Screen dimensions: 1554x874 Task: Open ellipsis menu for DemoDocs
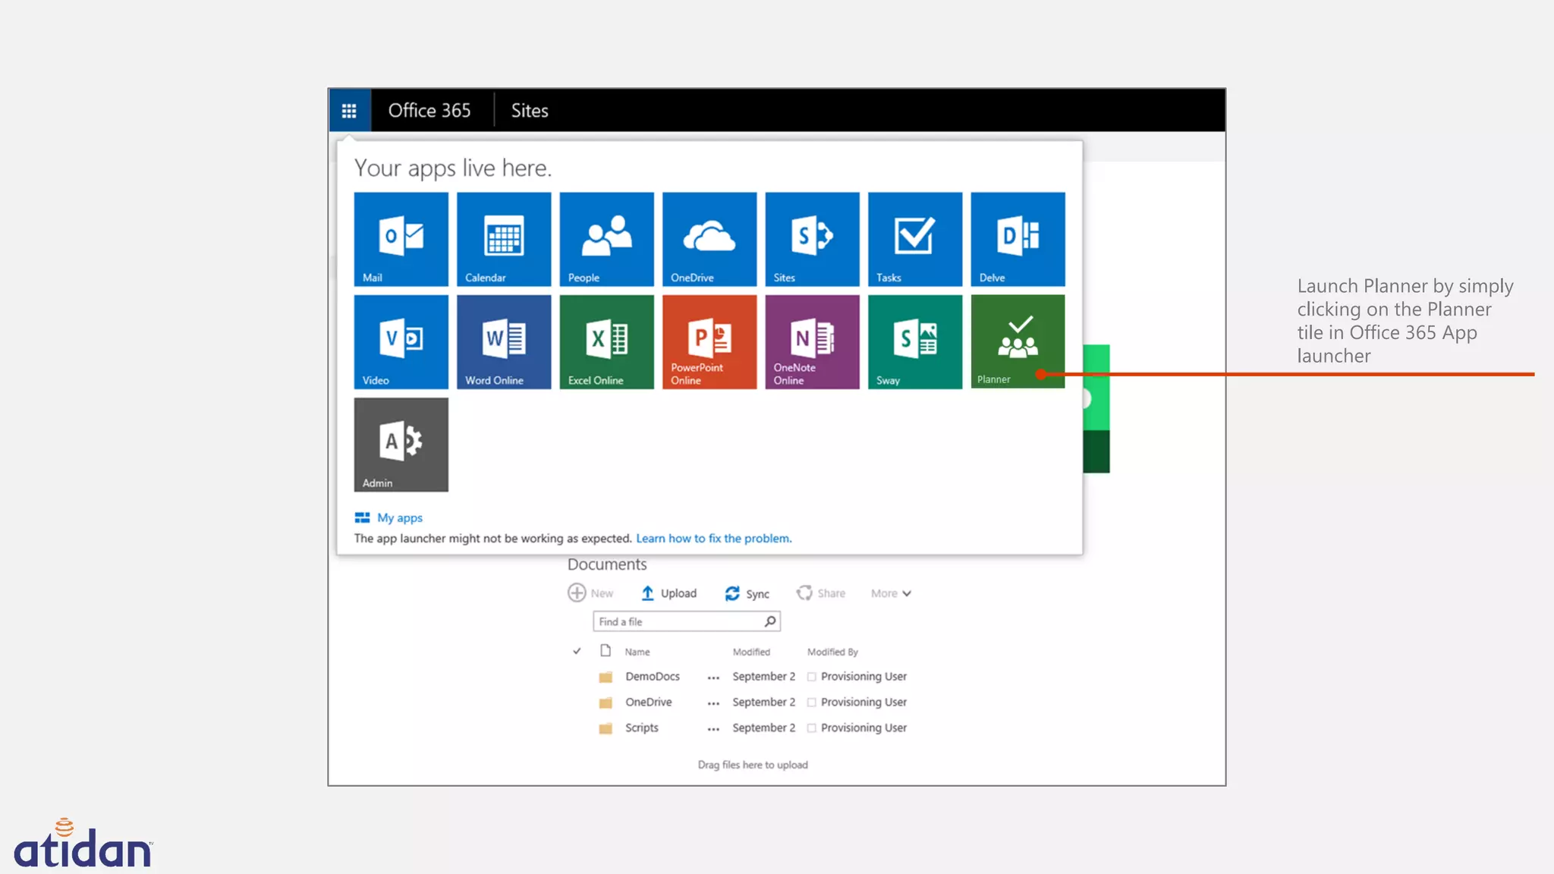tap(713, 678)
